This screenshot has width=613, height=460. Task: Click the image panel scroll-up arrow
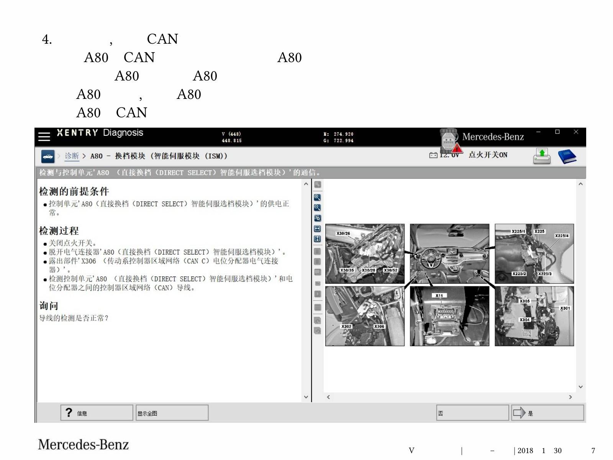pos(581,184)
